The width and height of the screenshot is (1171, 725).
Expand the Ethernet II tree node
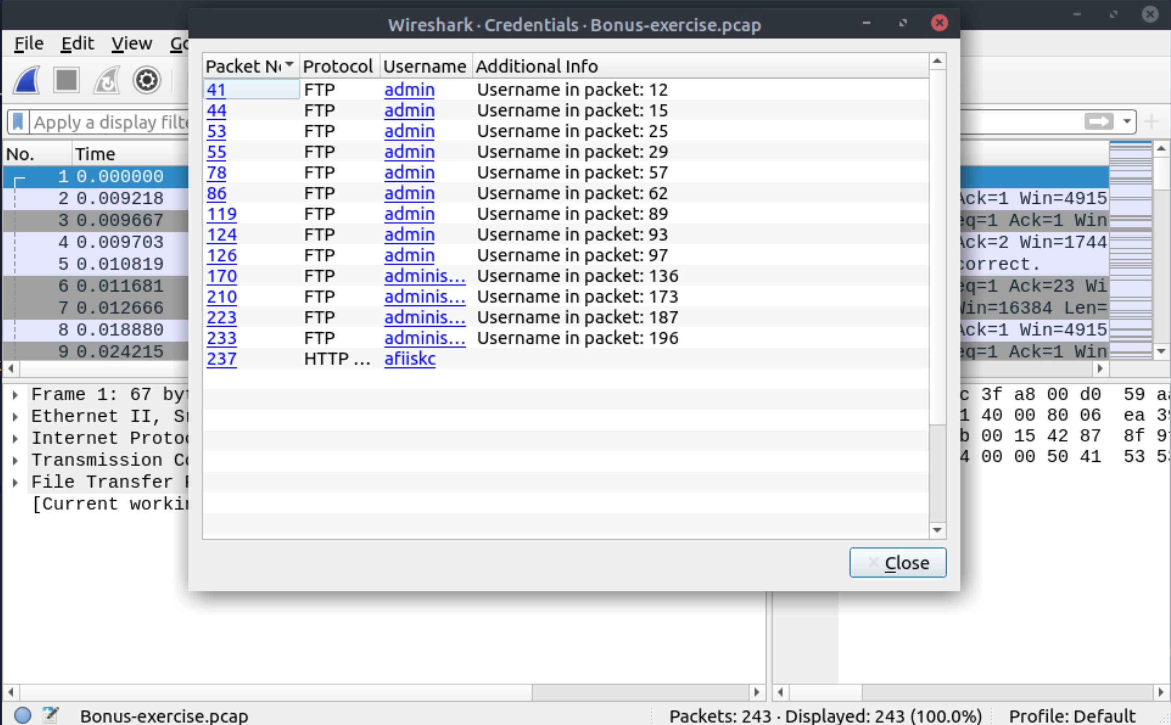[15, 417]
